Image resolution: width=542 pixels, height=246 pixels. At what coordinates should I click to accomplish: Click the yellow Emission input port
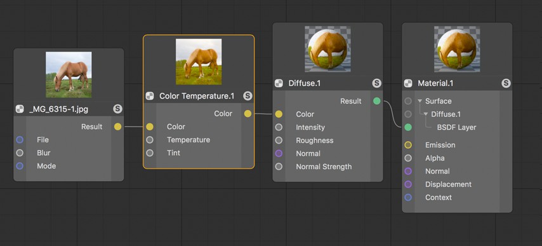pos(408,145)
